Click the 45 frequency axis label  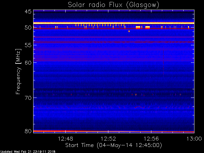tap(28, 11)
